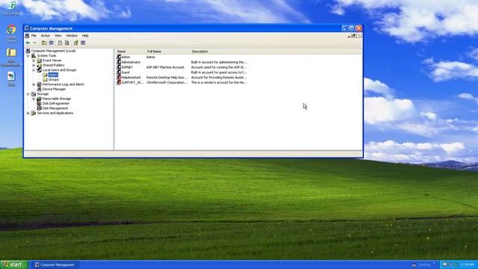This screenshot has height=269, width=478.
Task: Expand the Services and Applications node
Action: point(28,113)
